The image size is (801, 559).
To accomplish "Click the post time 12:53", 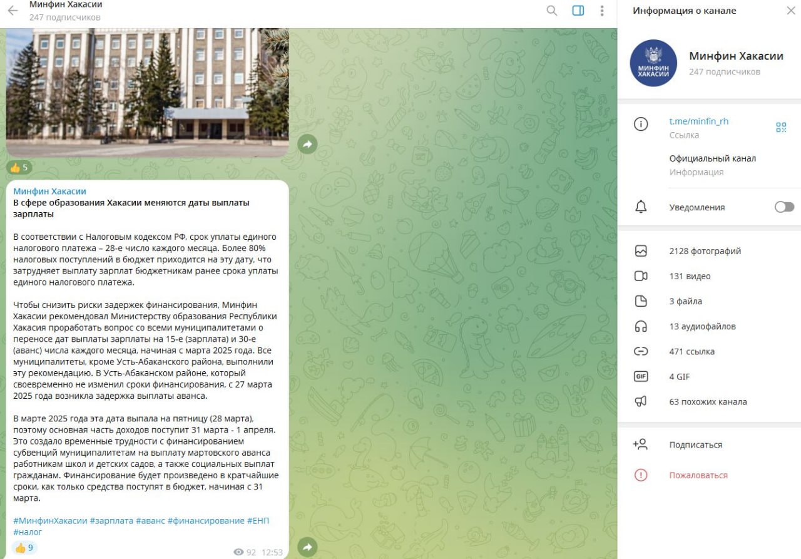I will pyautogui.click(x=272, y=552).
